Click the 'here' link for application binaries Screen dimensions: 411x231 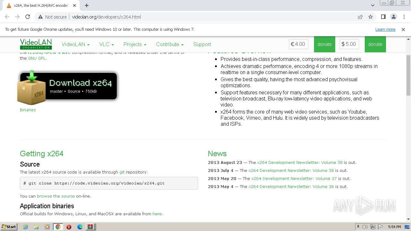click(157, 214)
